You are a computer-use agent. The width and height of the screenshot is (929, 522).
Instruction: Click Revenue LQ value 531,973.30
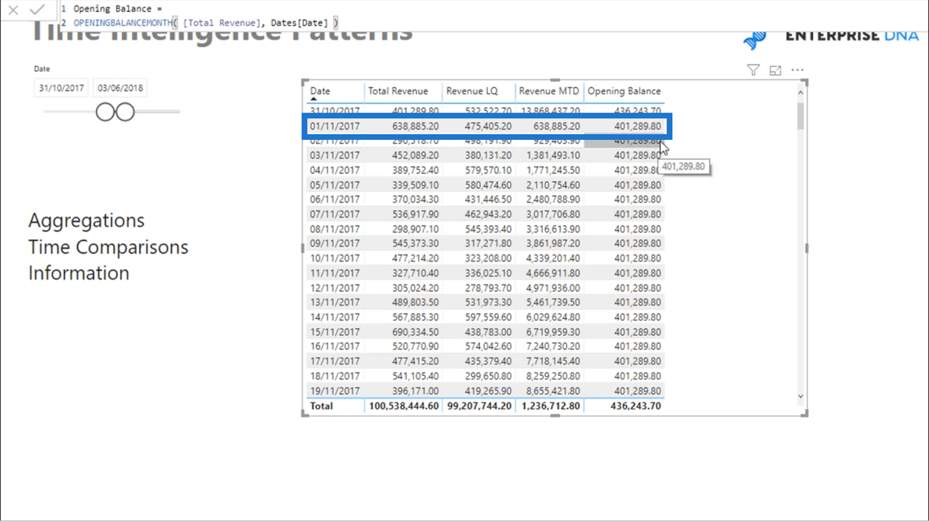[x=488, y=302]
